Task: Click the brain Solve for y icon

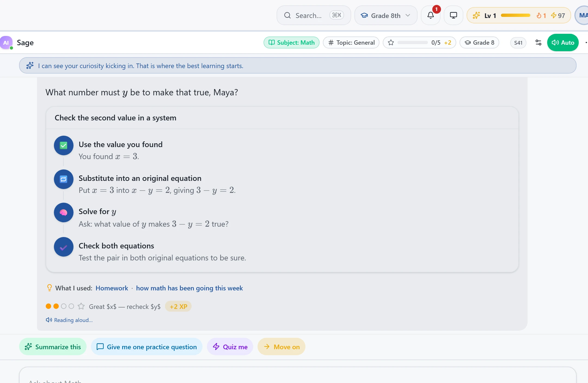Action: pos(64,212)
